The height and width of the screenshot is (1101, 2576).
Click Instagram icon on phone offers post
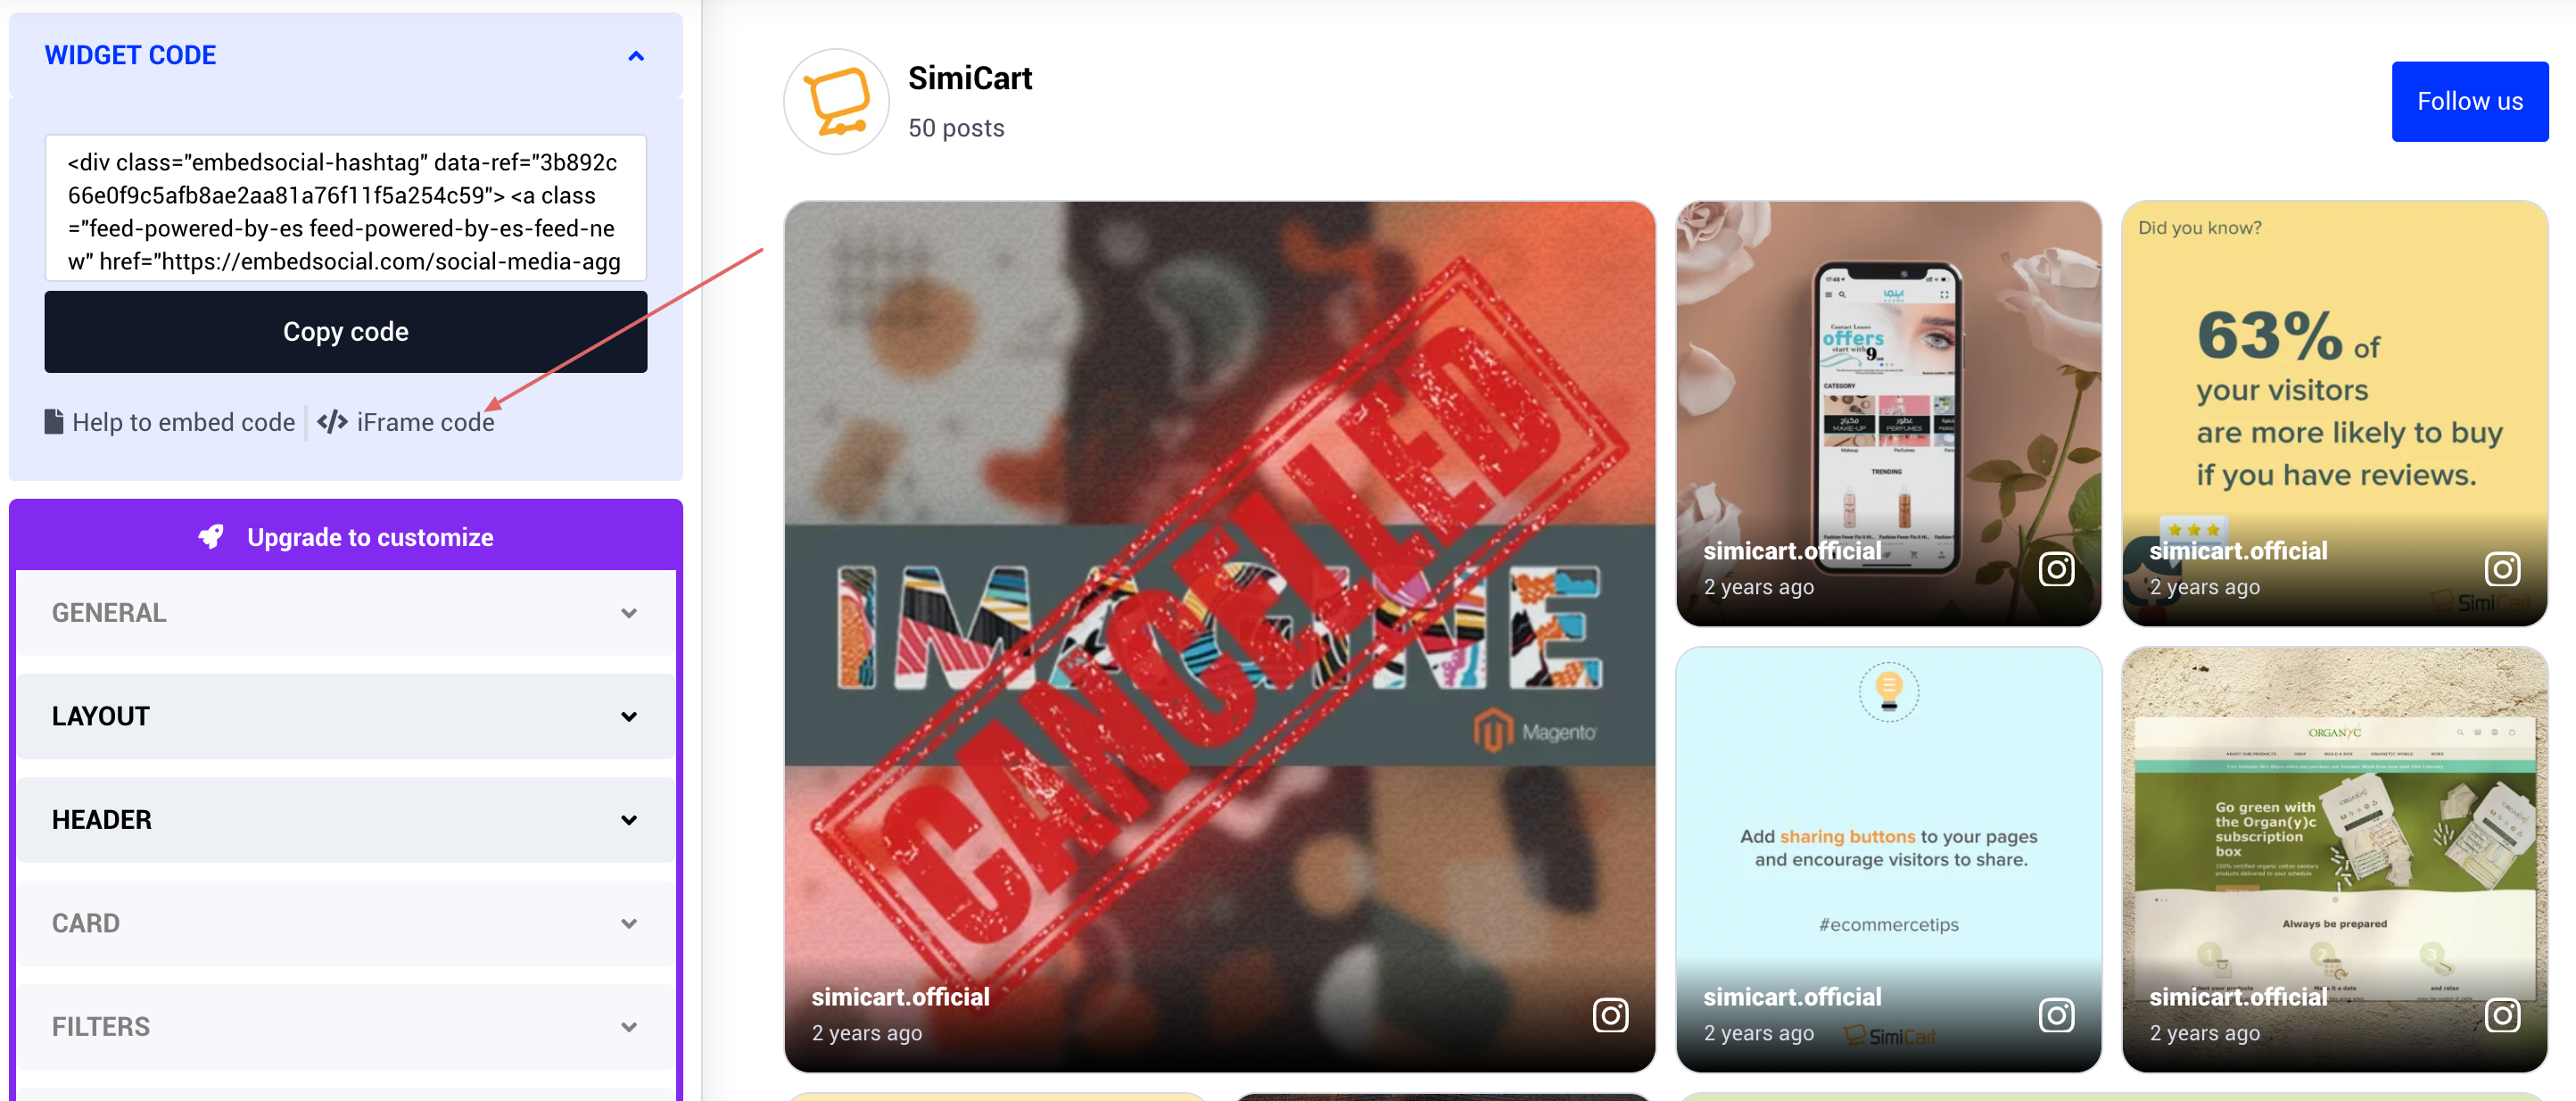click(x=2056, y=569)
